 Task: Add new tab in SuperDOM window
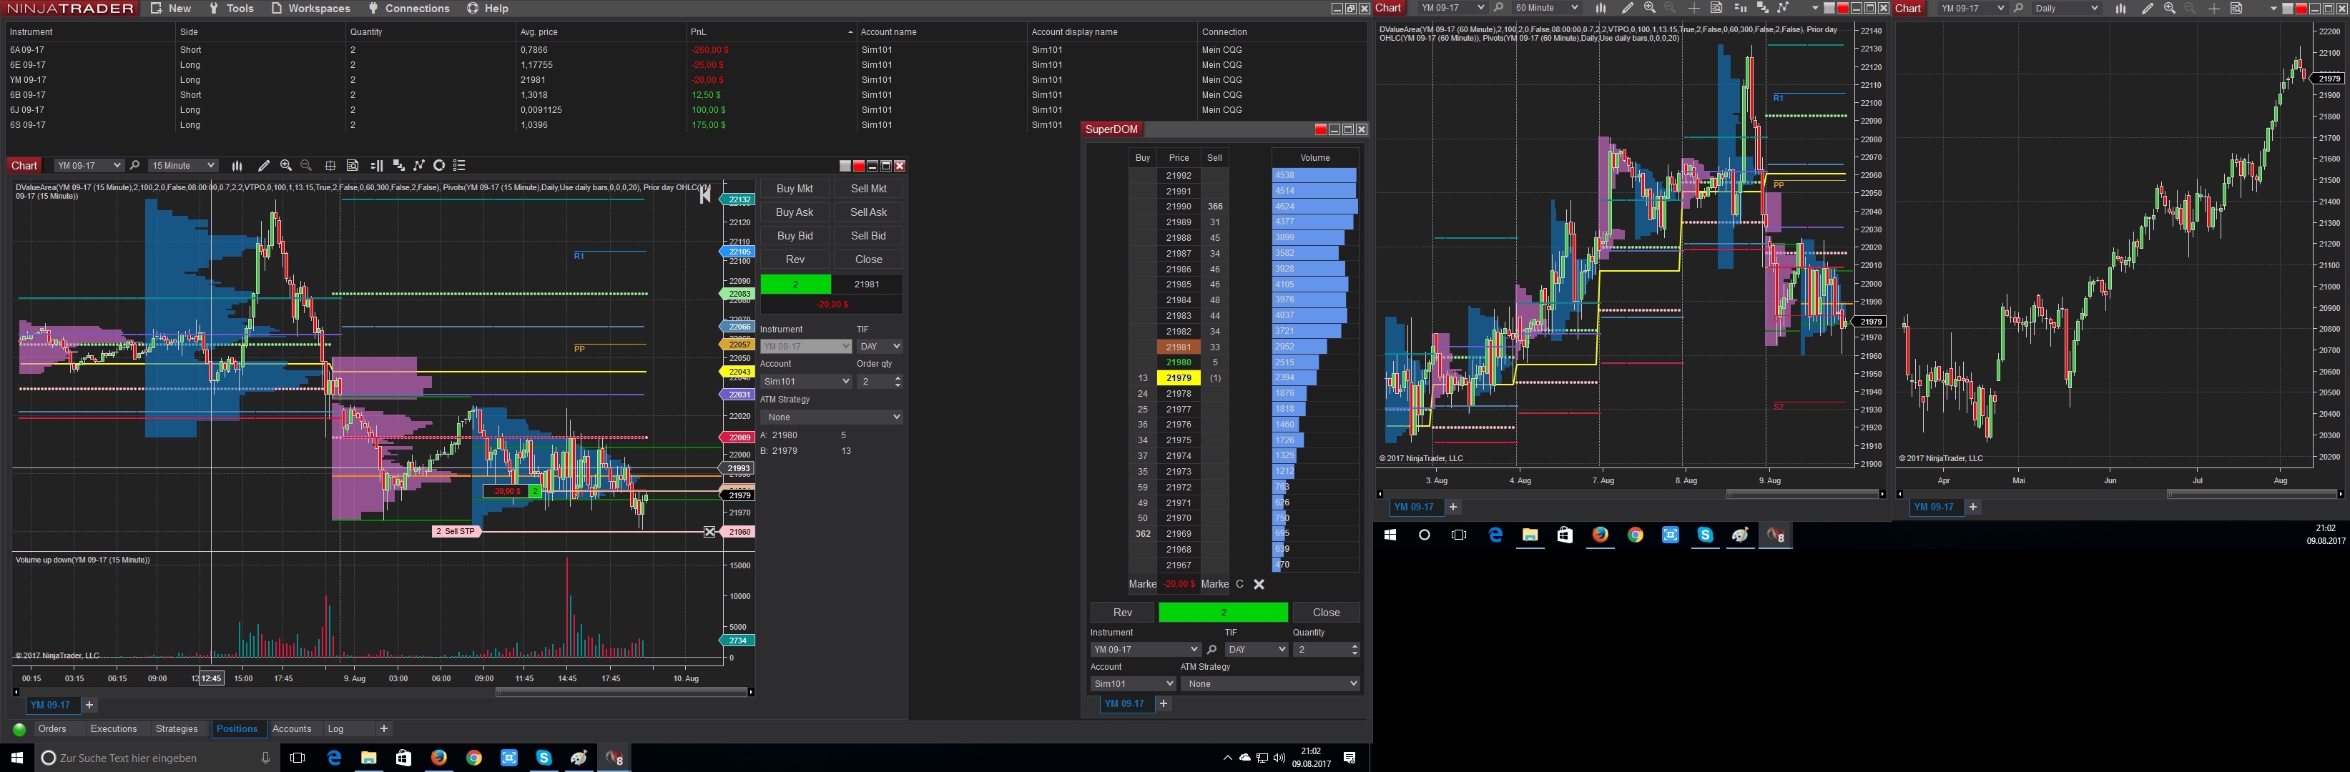pos(1163,703)
